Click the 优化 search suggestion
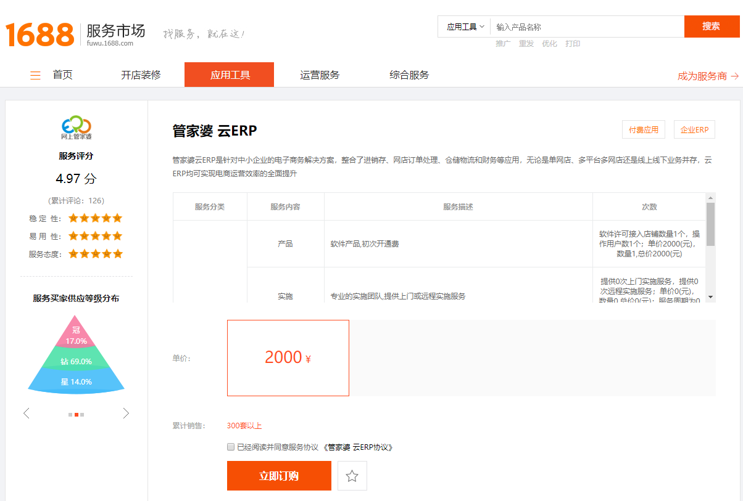The width and height of the screenshot is (743, 501). point(549,44)
